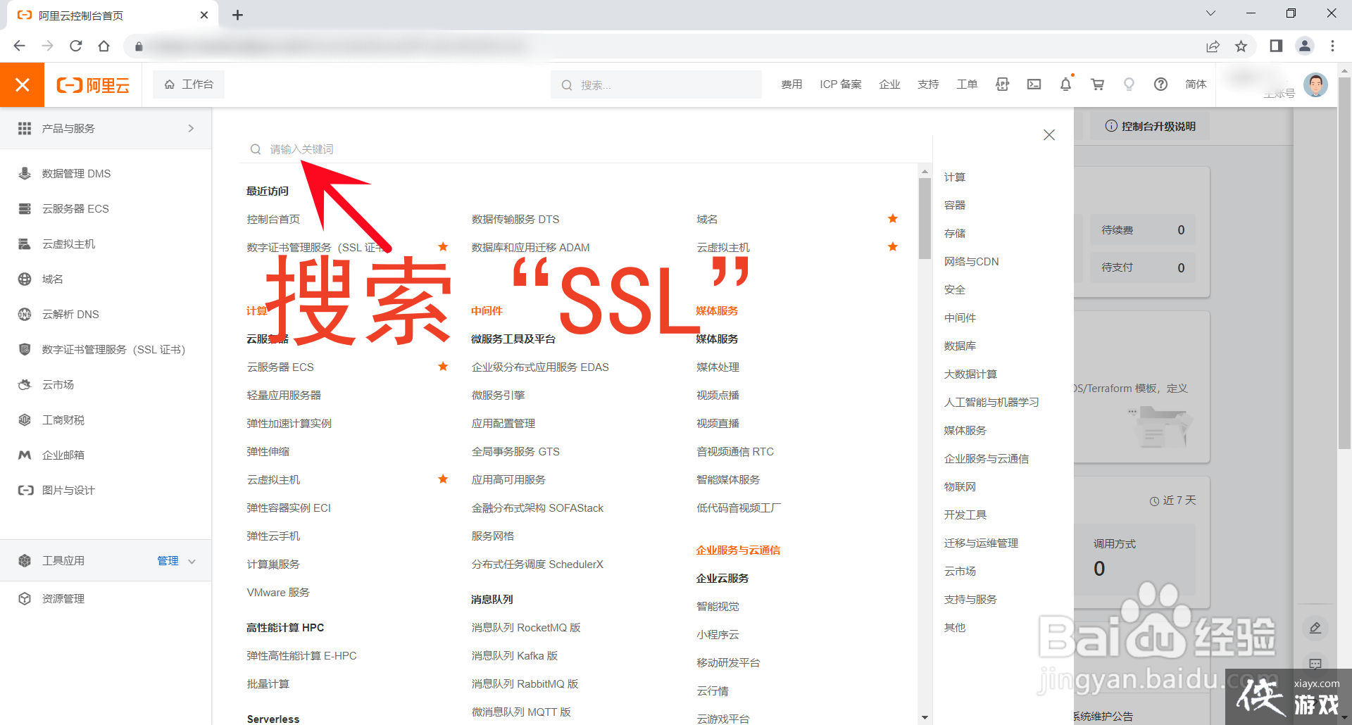Image resolution: width=1352 pixels, height=725 pixels.
Task: Click the Alibaba Cloud logo
Action: click(93, 85)
